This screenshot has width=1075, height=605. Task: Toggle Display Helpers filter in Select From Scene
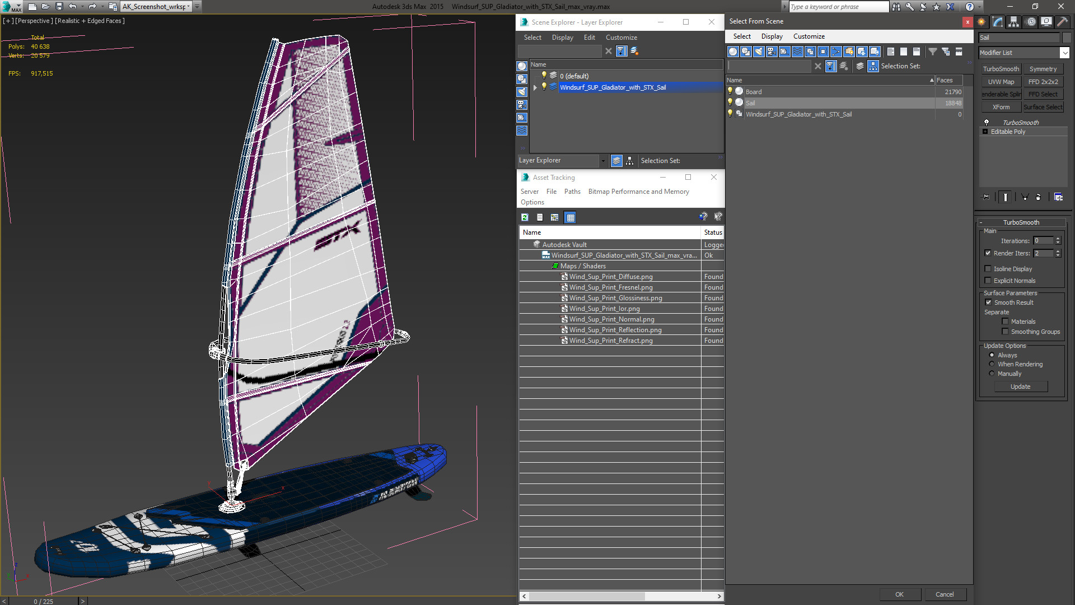pos(784,52)
